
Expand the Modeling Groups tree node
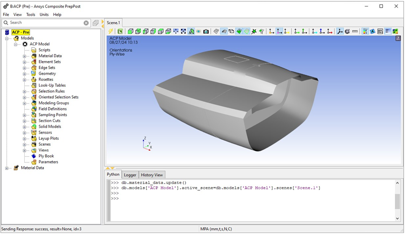click(x=24, y=103)
